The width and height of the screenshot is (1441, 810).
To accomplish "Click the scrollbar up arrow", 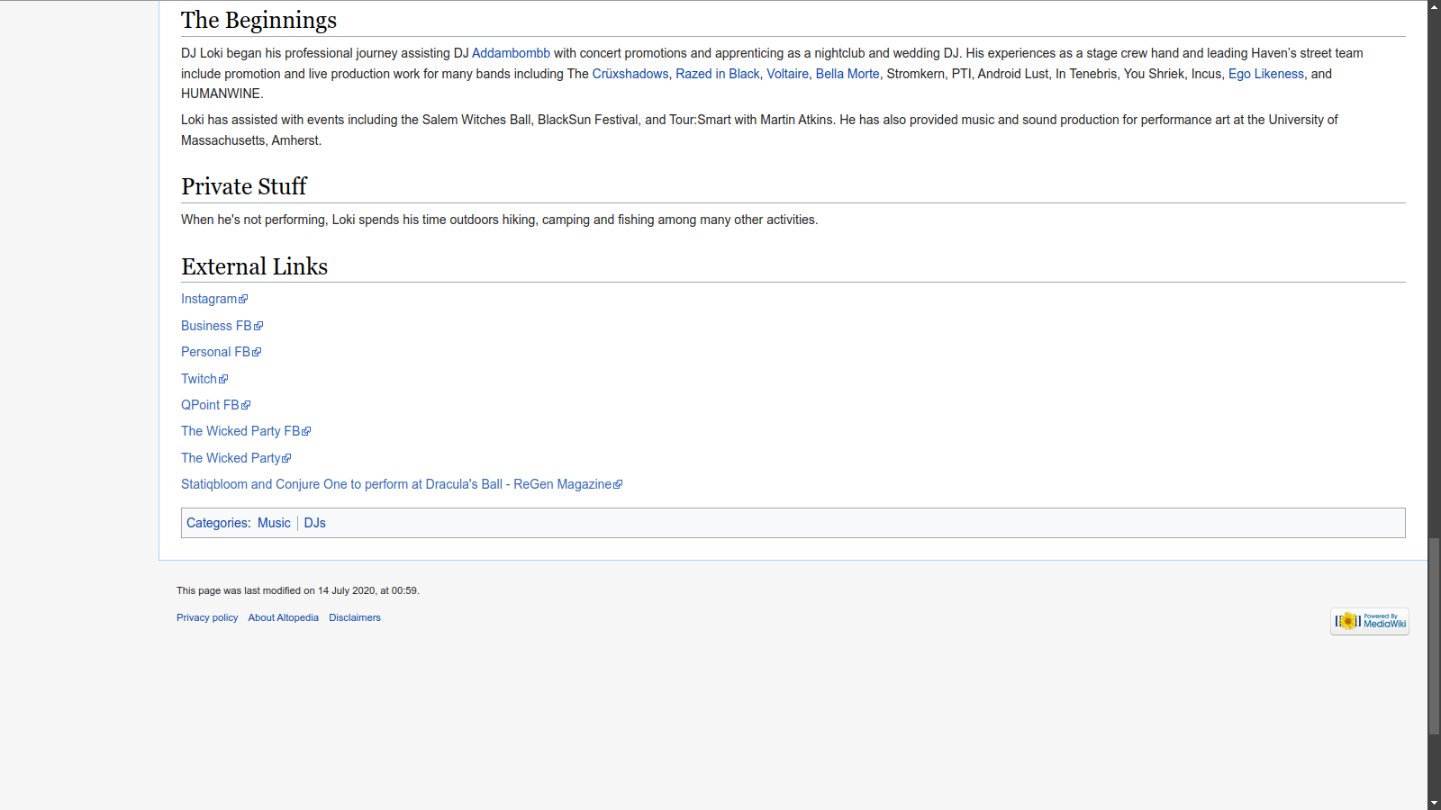I will pyautogui.click(x=1434, y=6).
